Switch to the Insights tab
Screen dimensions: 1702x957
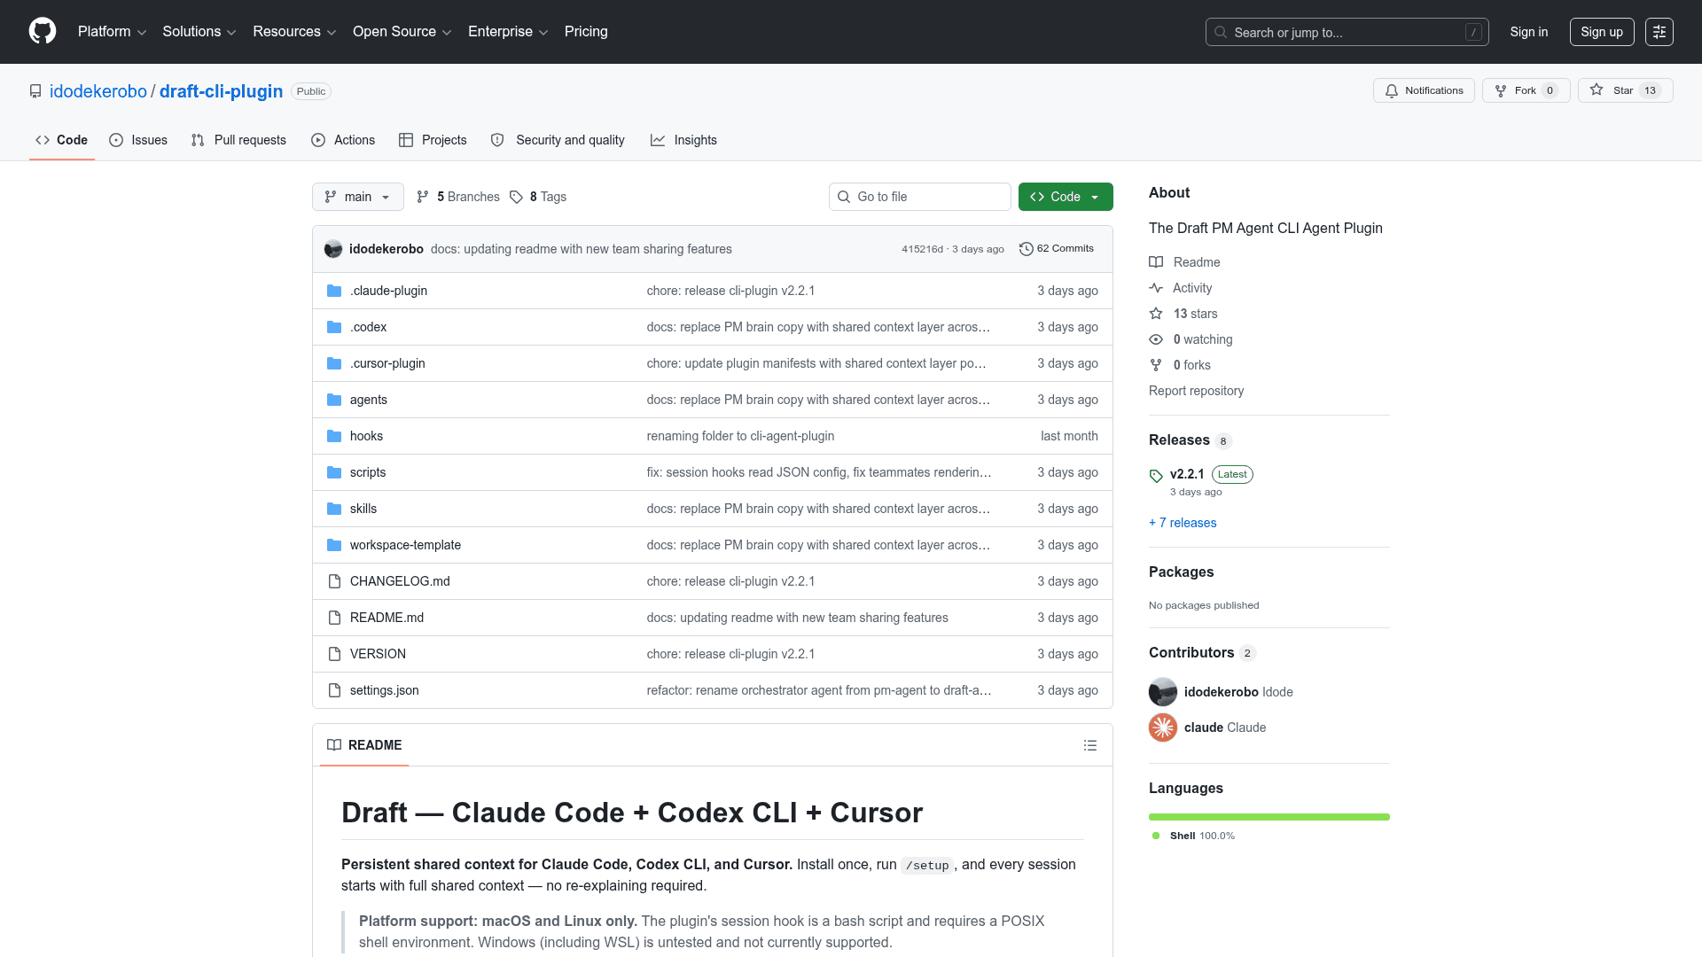coord(683,140)
